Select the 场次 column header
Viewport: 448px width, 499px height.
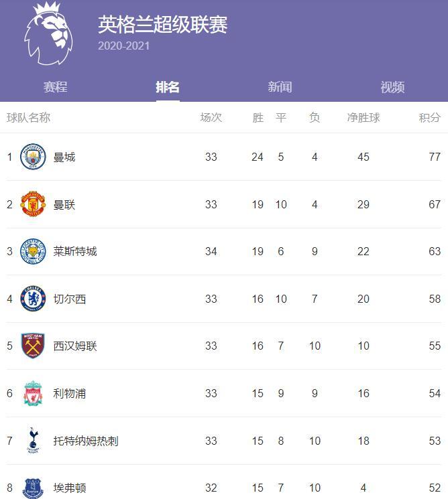click(211, 117)
